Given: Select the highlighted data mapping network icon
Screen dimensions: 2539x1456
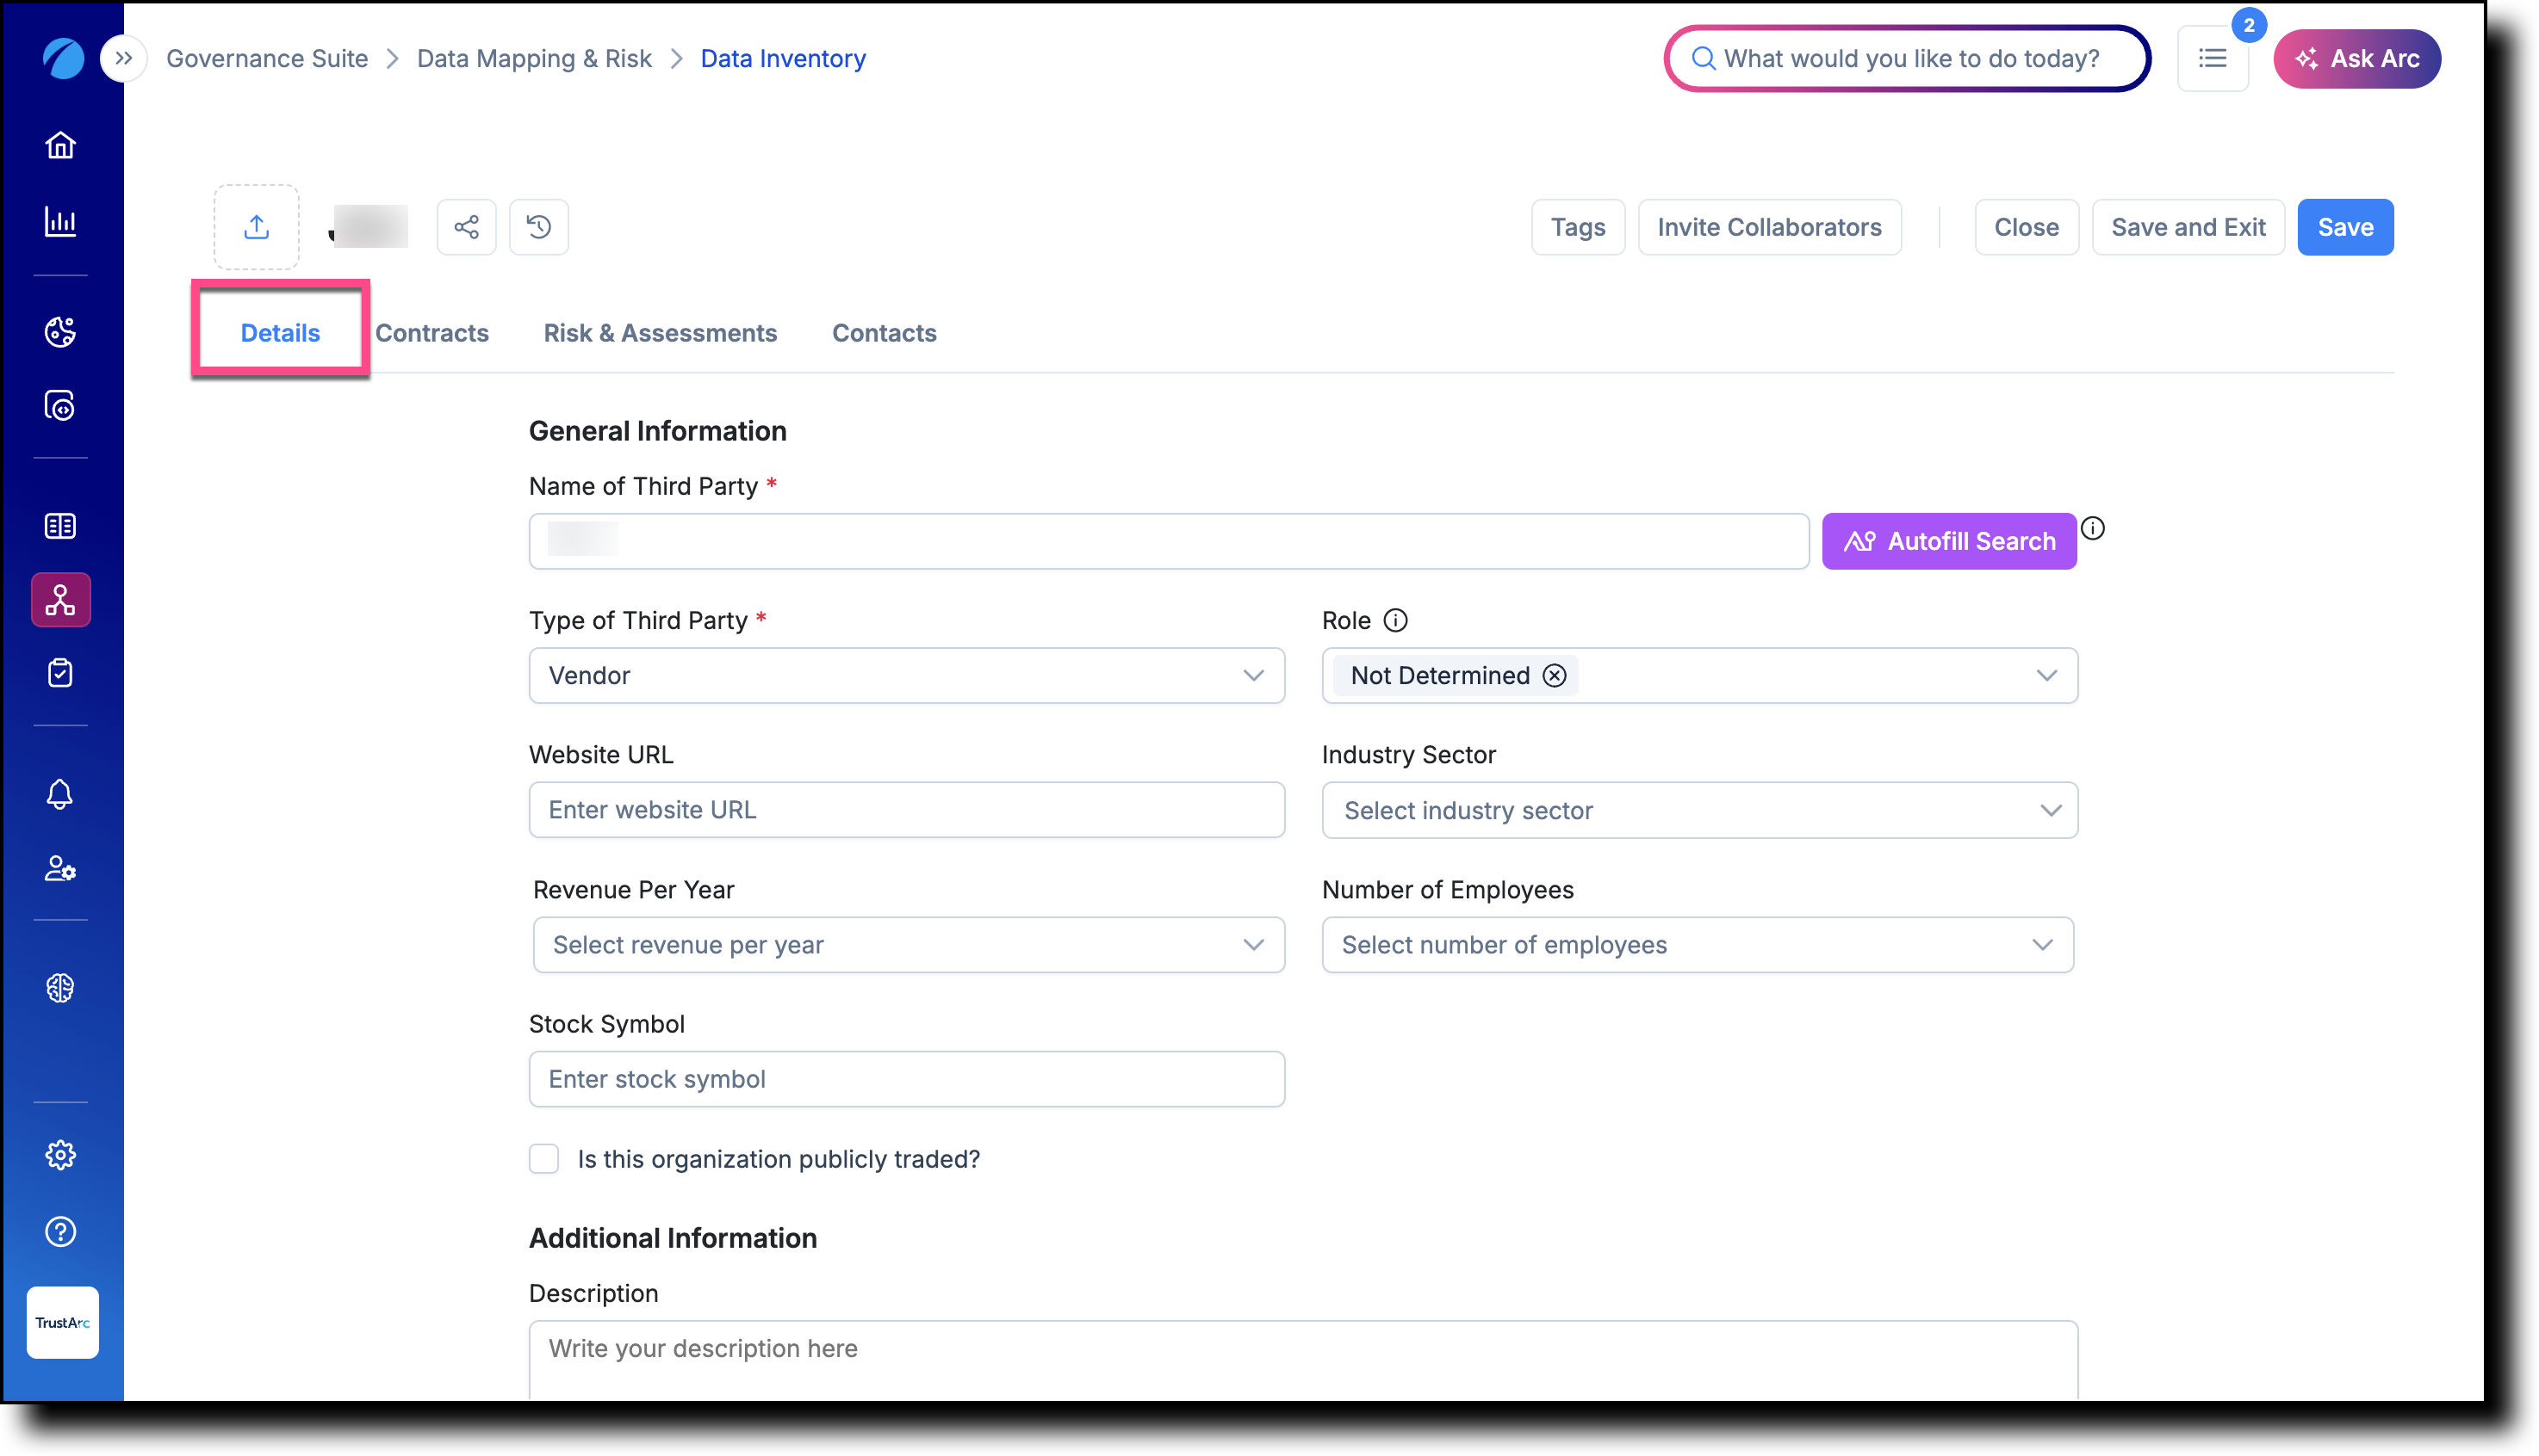Looking at the screenshot, I should coord(60,600).
